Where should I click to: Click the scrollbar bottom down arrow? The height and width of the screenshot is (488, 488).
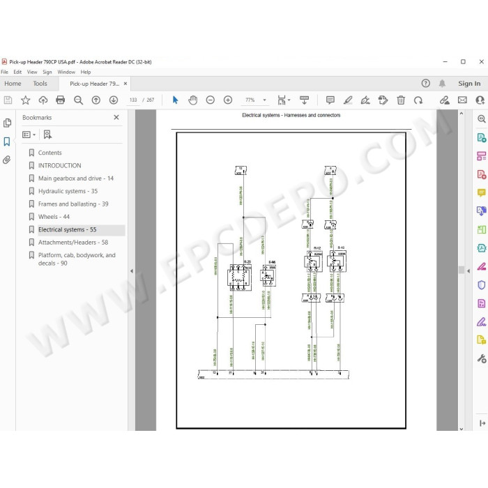click(x=462, y=429)
